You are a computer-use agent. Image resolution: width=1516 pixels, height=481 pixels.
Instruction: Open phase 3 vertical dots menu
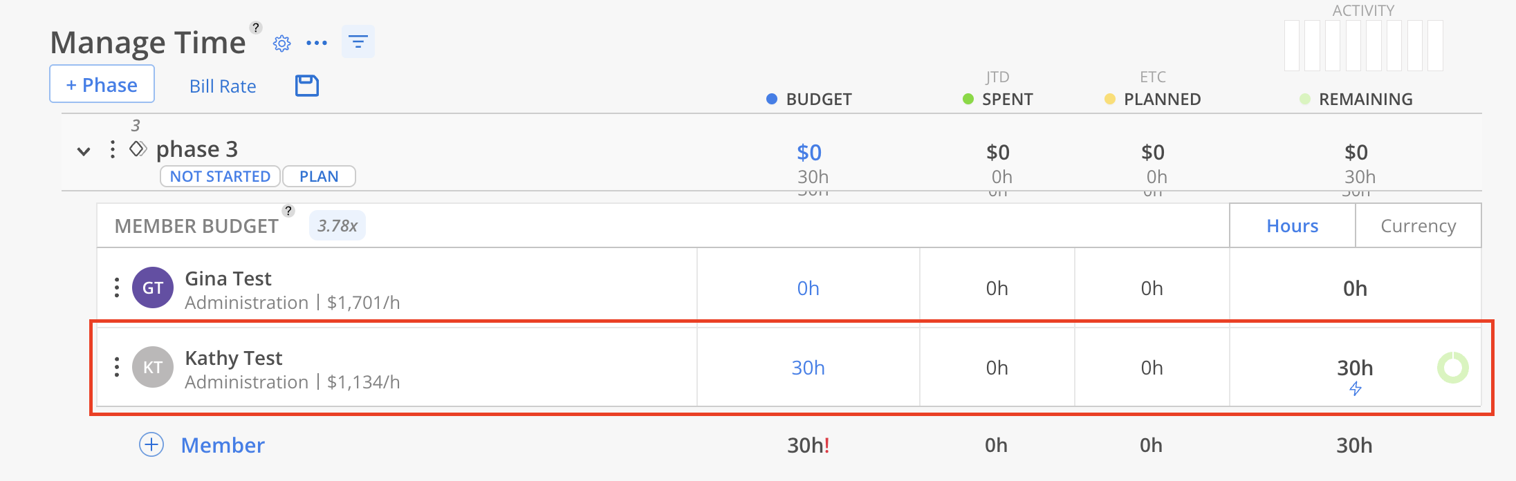coord(113,149)
